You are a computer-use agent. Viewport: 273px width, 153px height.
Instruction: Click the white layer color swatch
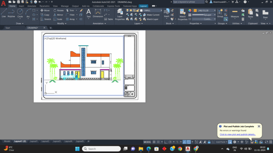coord(141,11)
